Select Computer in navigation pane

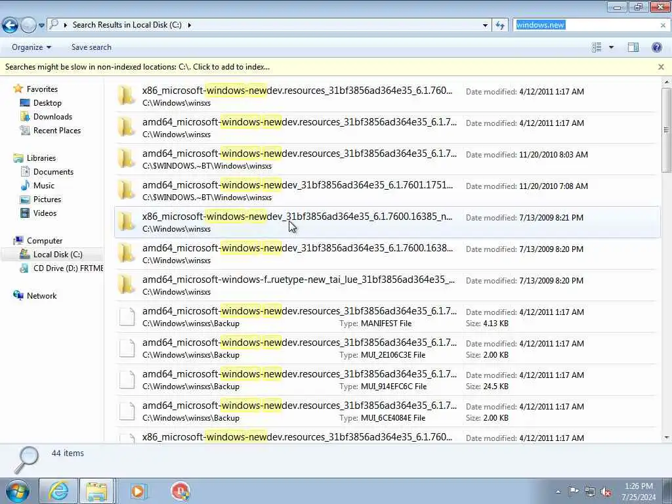pos(45,241)
